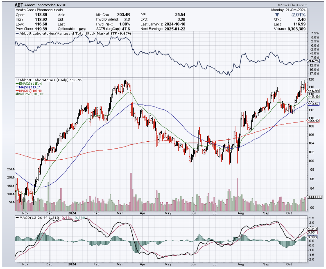326x269 pixels.
Task: Click the 116.99 last price tag on price axis
Action: (x=314, y=91)
